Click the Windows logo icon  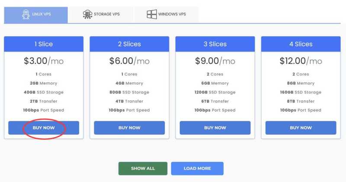(151, 14)
